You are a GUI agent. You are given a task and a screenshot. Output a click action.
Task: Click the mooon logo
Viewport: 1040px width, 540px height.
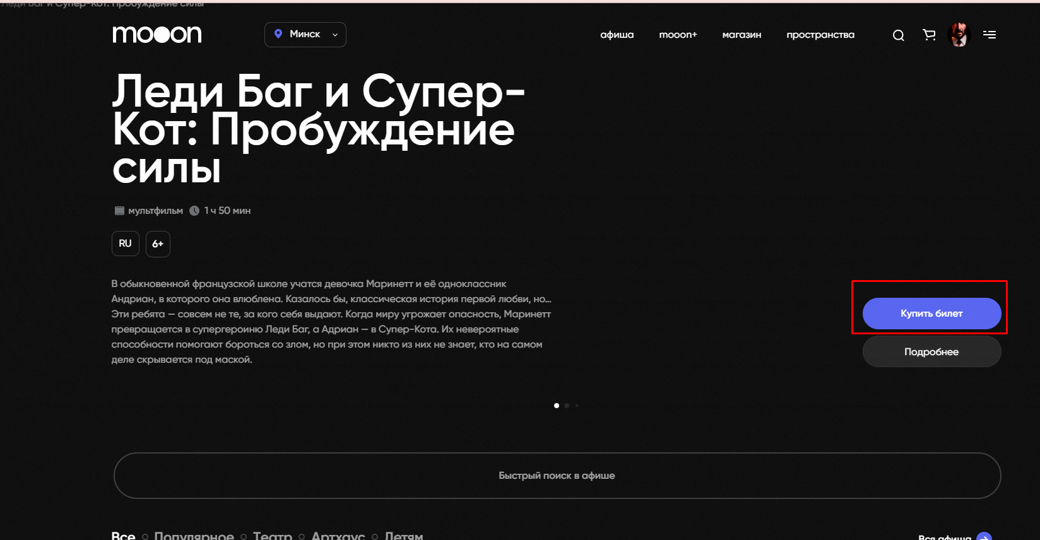pos(157,34)
